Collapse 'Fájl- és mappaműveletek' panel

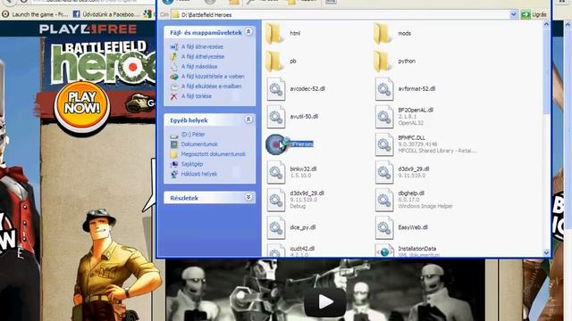[248, 32]
